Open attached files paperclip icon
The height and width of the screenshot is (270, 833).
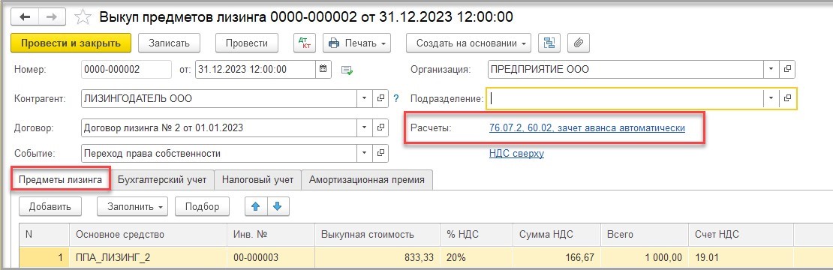click(x=579, y=43)
